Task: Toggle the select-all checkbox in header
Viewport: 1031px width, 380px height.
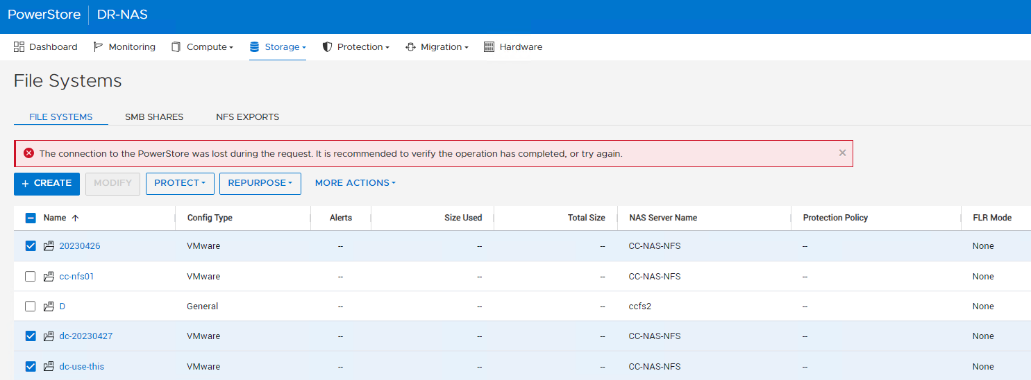Action: tap(31, 218)
